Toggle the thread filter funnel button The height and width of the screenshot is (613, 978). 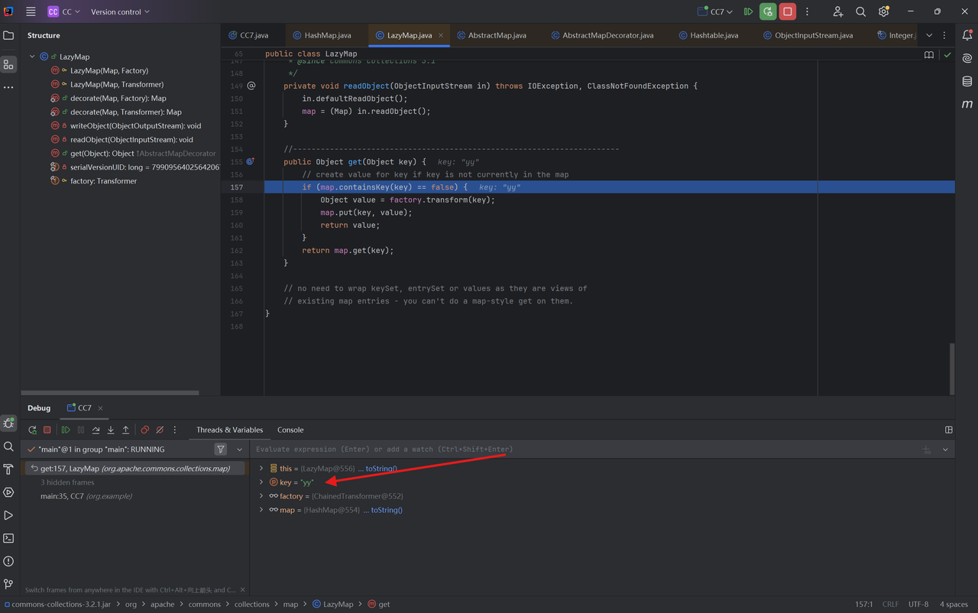[x=221, y=449]
